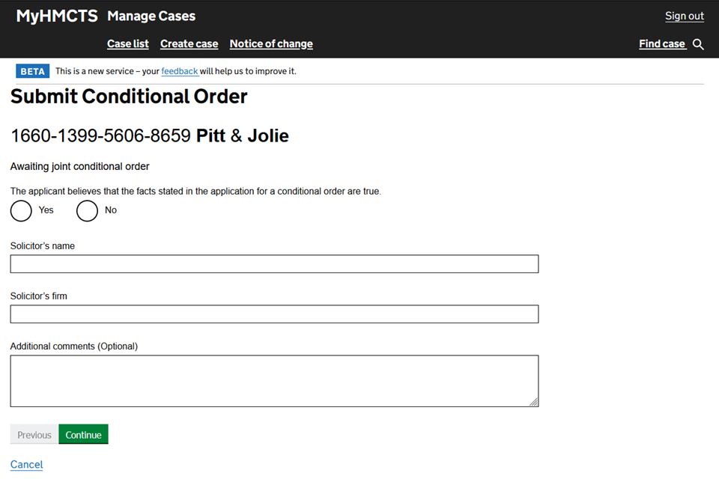The height and width of the screenshot is (479, 719).
Task: Select the No radio button
Action: [87, 211]
